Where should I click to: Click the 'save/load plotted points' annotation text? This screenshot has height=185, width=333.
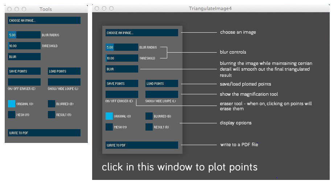click(246, 84)
